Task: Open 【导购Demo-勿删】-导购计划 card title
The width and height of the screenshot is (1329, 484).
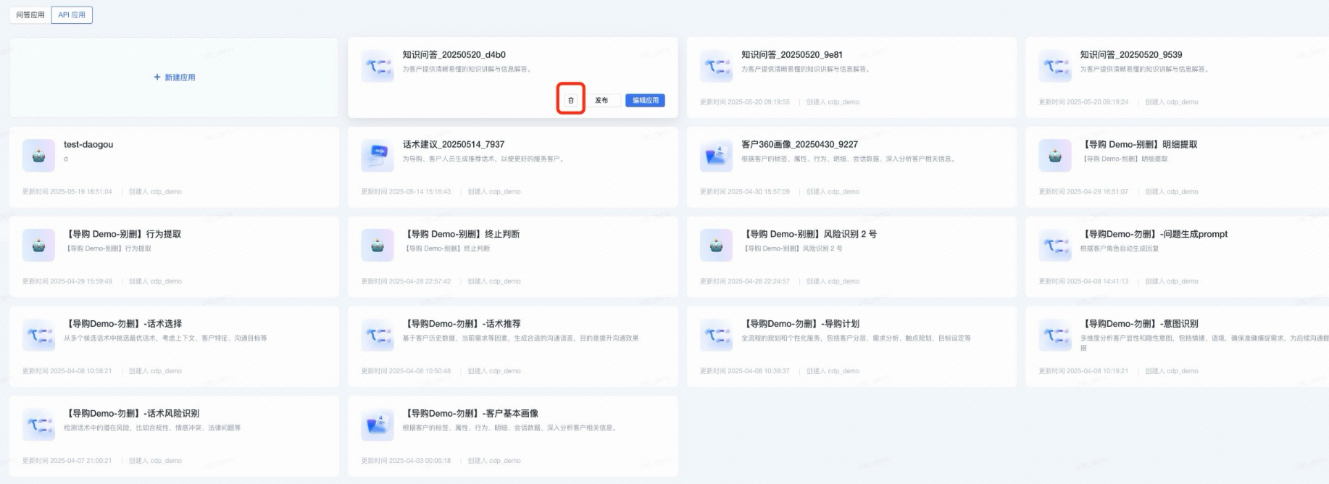Action: click(x=801, y=324)
